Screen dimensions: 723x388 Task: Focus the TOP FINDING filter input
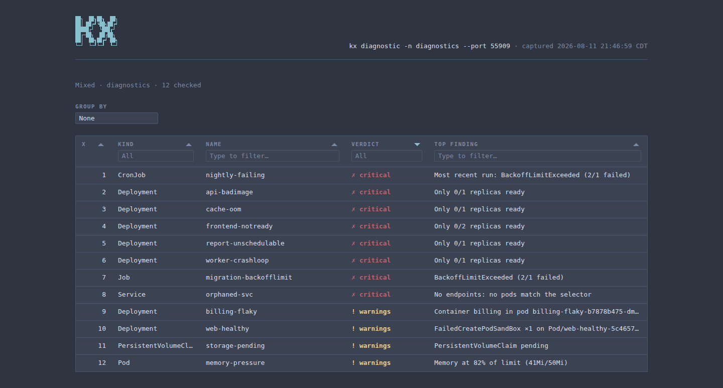tap(538, 156)
